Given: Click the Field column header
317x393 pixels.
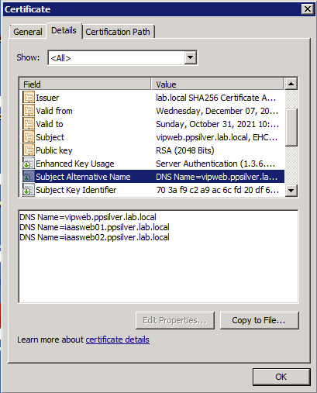Looking at the screenshot, I should click(x=85, y=84).
